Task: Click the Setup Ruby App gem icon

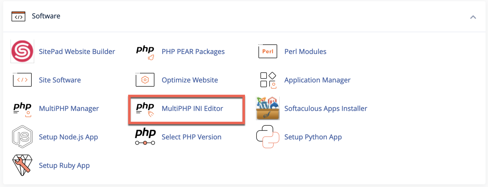Action: click(x=22, y=165)
